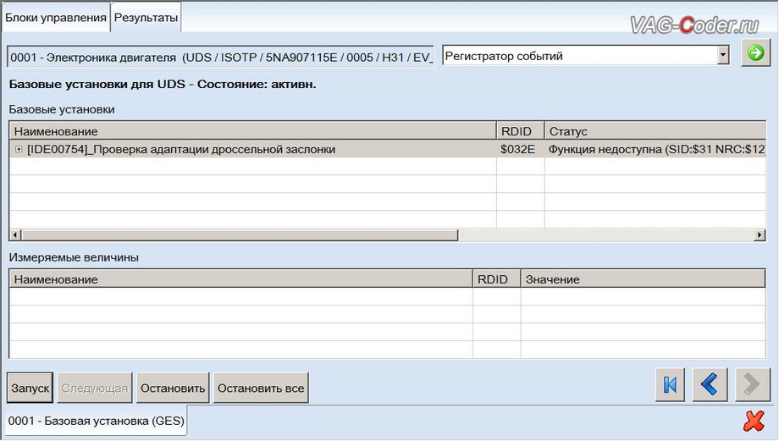Switch to the Результаты tab
This screenshot has height=441, width=779.
click(146, 18)
